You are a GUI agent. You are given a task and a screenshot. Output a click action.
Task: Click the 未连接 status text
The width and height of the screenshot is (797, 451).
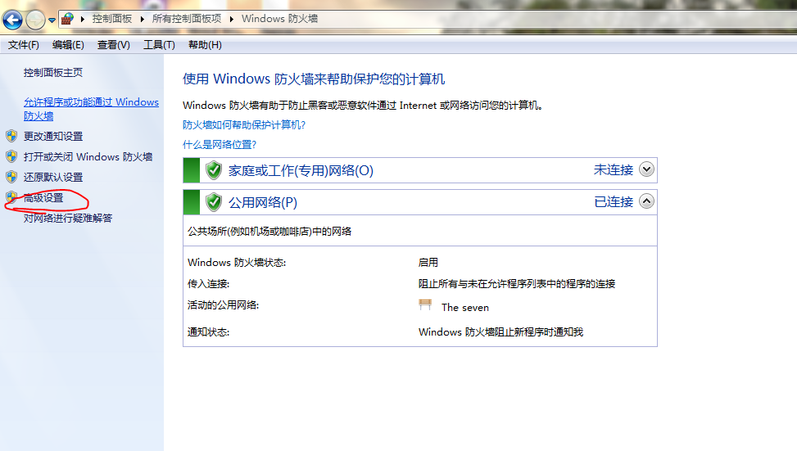click(x=614, y=169)
